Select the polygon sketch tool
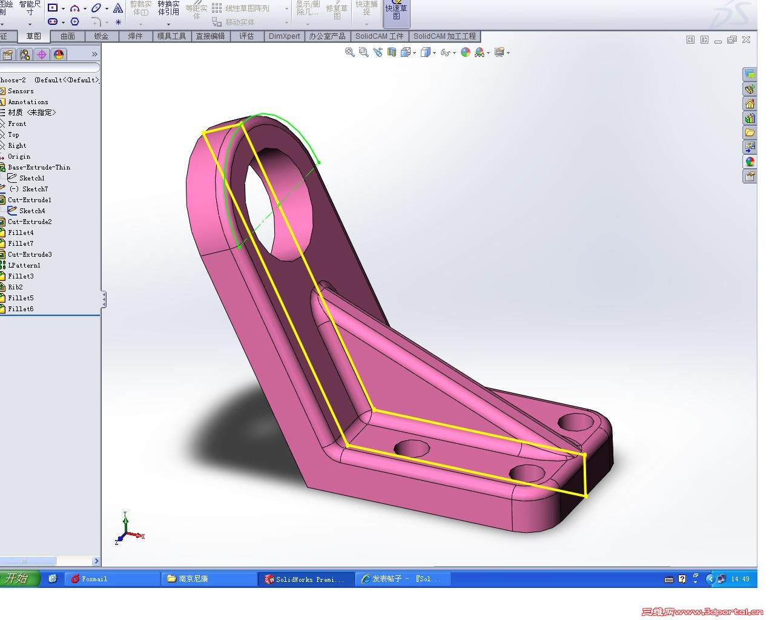Viewport: 775px width, 620px height. 74,22
